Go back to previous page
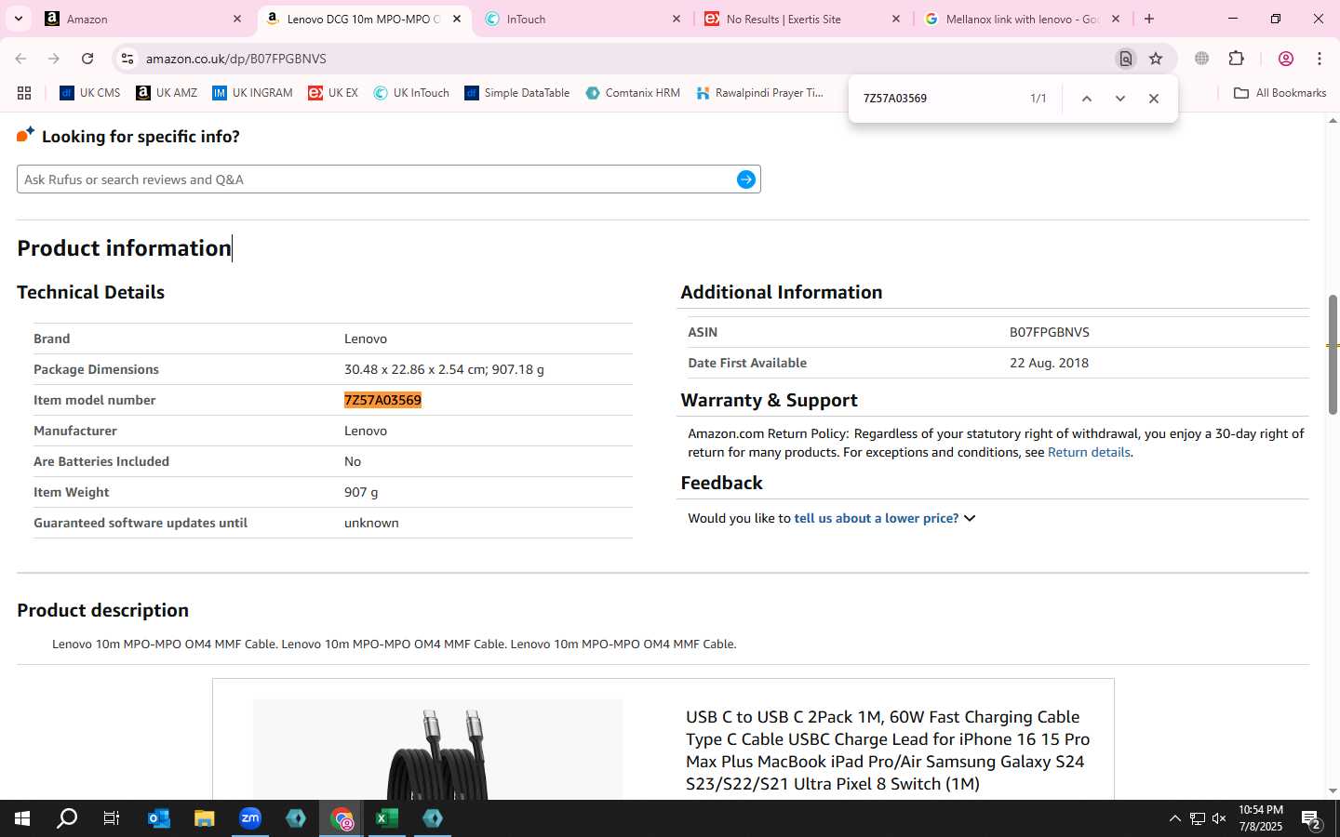1340x837 pixels. 20,59
